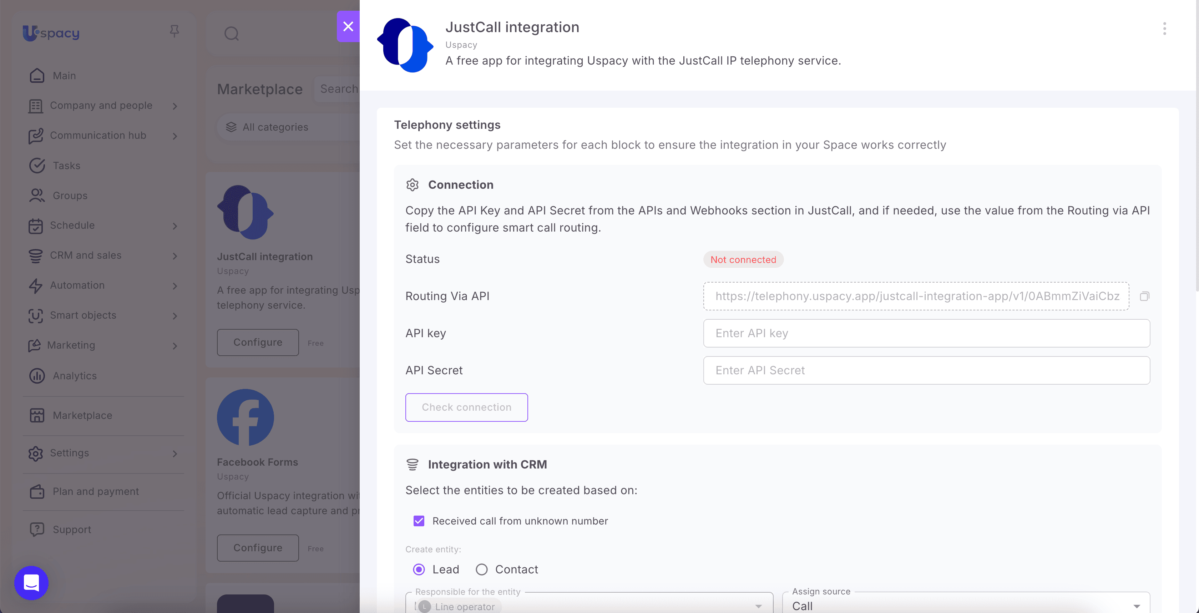Click the Schedule calendar icon
Viewport: 1199px width, 613px height.
click(x=35, y=226)
